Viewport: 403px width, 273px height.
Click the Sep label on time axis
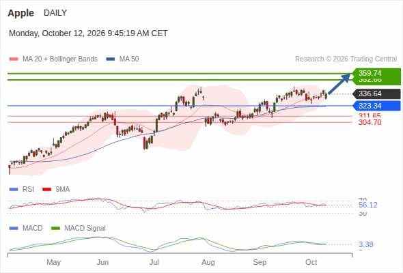pyautogui.click(x=260, y=263)
